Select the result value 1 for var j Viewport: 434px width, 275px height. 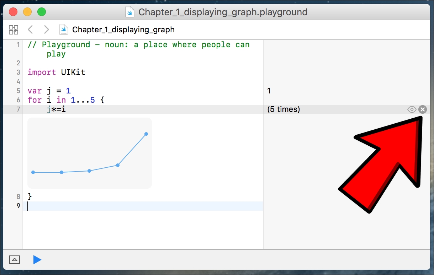click(269, 91)
